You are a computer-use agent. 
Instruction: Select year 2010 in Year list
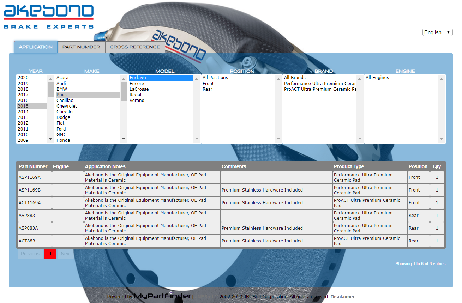coord(32,135)
